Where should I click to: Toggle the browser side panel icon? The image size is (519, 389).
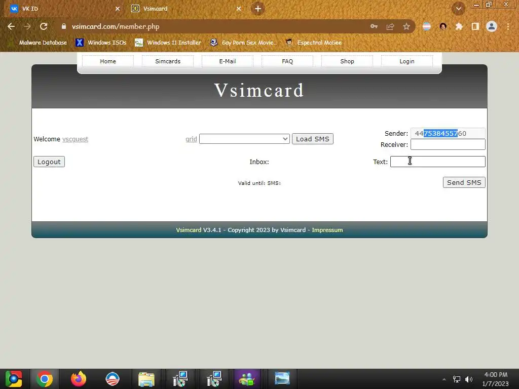pyautogui.click(x=475, y=26)
